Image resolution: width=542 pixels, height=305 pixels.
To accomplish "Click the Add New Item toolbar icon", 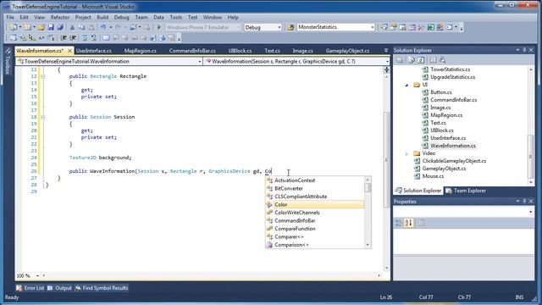I will tap(27, 27).
